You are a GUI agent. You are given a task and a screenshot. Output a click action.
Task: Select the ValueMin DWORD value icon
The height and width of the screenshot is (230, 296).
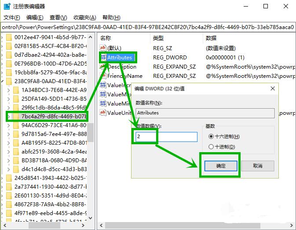(x=103, y=103)
